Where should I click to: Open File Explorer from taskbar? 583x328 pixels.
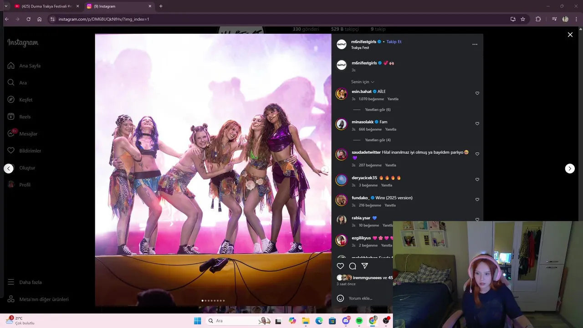[306, 321]
